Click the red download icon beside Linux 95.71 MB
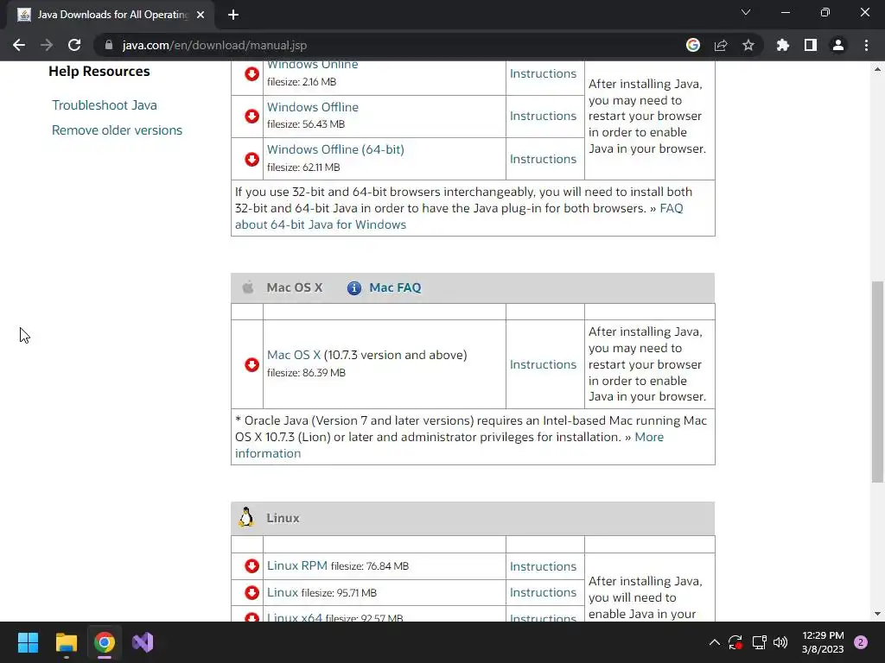 click(251, 592)
